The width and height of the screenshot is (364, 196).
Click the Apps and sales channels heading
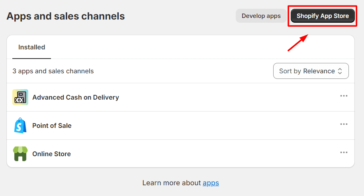coord(66,16)
